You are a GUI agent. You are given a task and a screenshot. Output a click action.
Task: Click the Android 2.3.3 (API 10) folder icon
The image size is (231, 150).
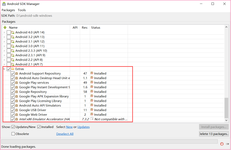[13, 51]
